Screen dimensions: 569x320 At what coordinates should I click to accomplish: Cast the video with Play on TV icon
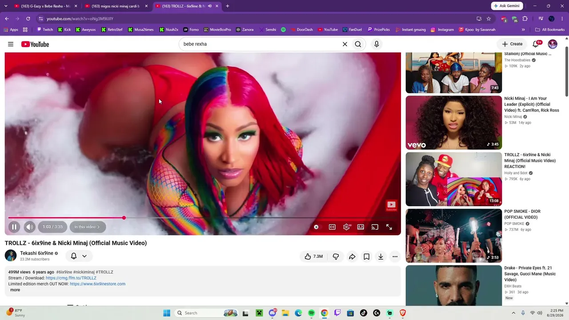375,227
